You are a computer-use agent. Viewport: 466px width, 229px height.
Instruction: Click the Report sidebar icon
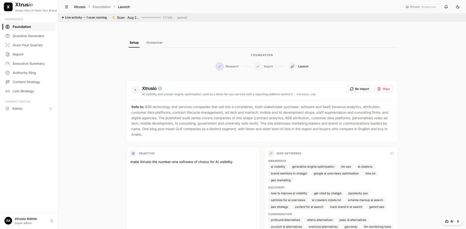click(x=8, y=54)
